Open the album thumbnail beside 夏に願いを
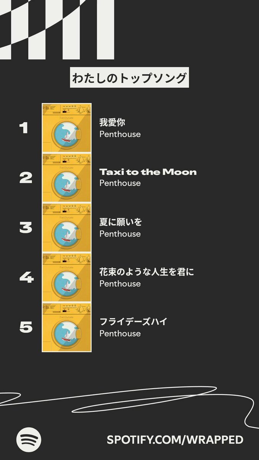The height and width of the screenshot is (460, 259). tap(66, 228)
